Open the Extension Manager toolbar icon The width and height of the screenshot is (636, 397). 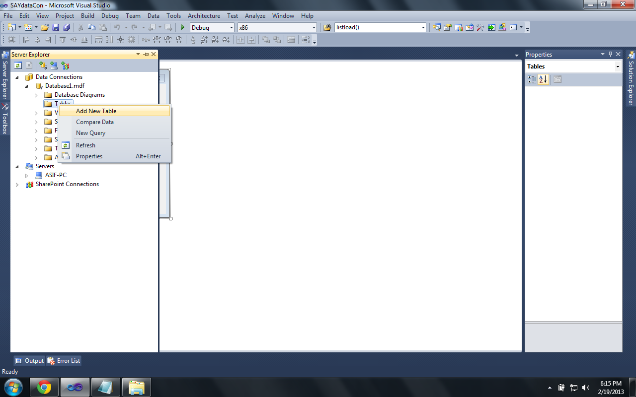pos(502,27)
